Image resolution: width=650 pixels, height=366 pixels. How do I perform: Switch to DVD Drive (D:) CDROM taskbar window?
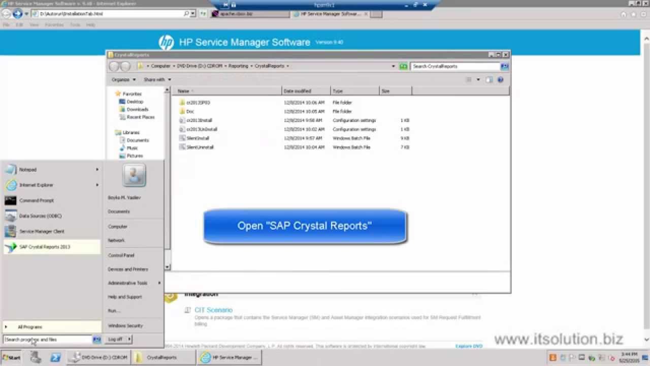pyautogui.click(x=99, y=357)
